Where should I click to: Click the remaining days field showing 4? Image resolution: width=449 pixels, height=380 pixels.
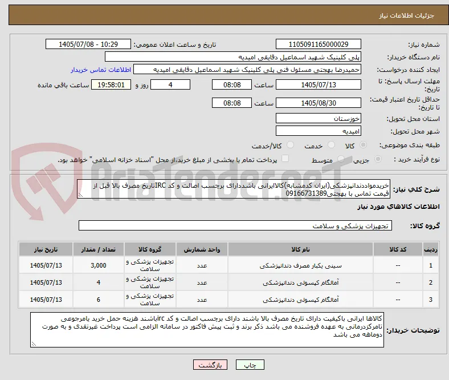[x=170, y=84]
